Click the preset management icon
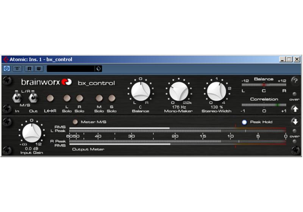 98,69
